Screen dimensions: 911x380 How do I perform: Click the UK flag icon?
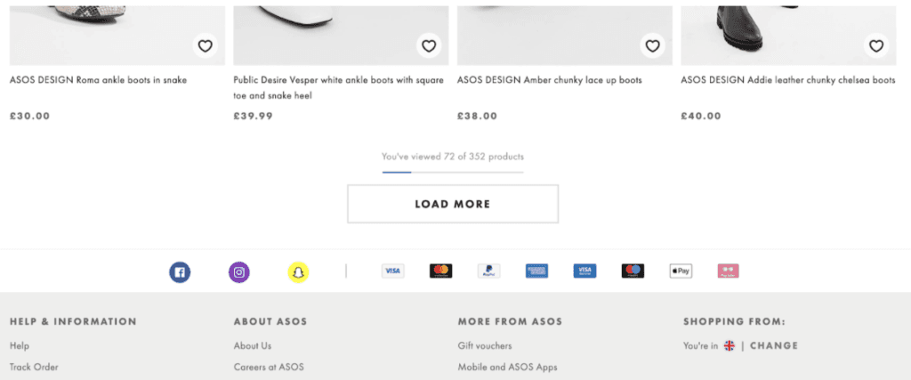pos(730,345)
